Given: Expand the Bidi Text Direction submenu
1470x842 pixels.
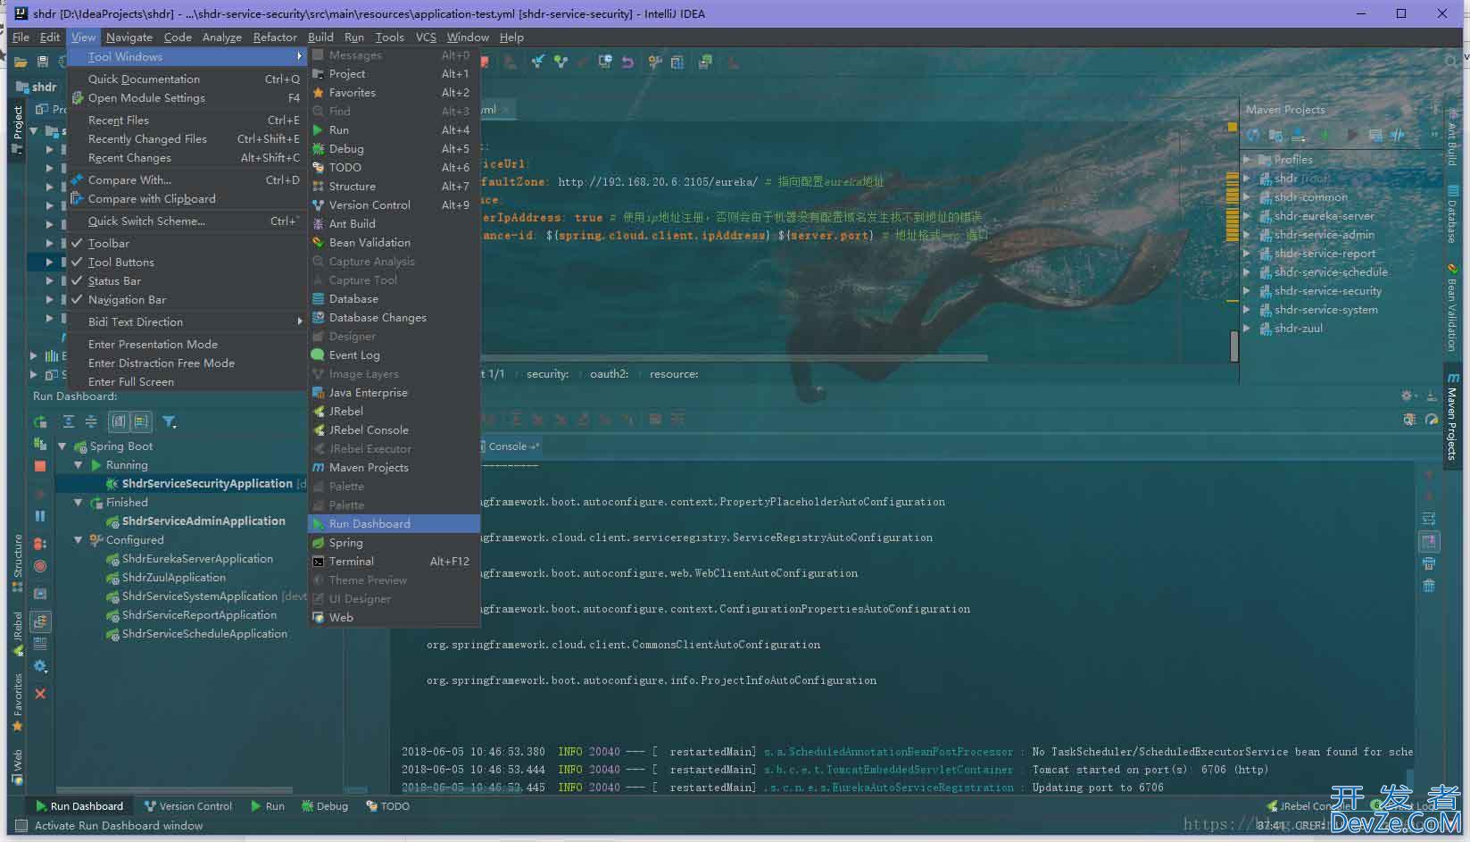Looking at the screenshot, I should click(x=187, y=322).
